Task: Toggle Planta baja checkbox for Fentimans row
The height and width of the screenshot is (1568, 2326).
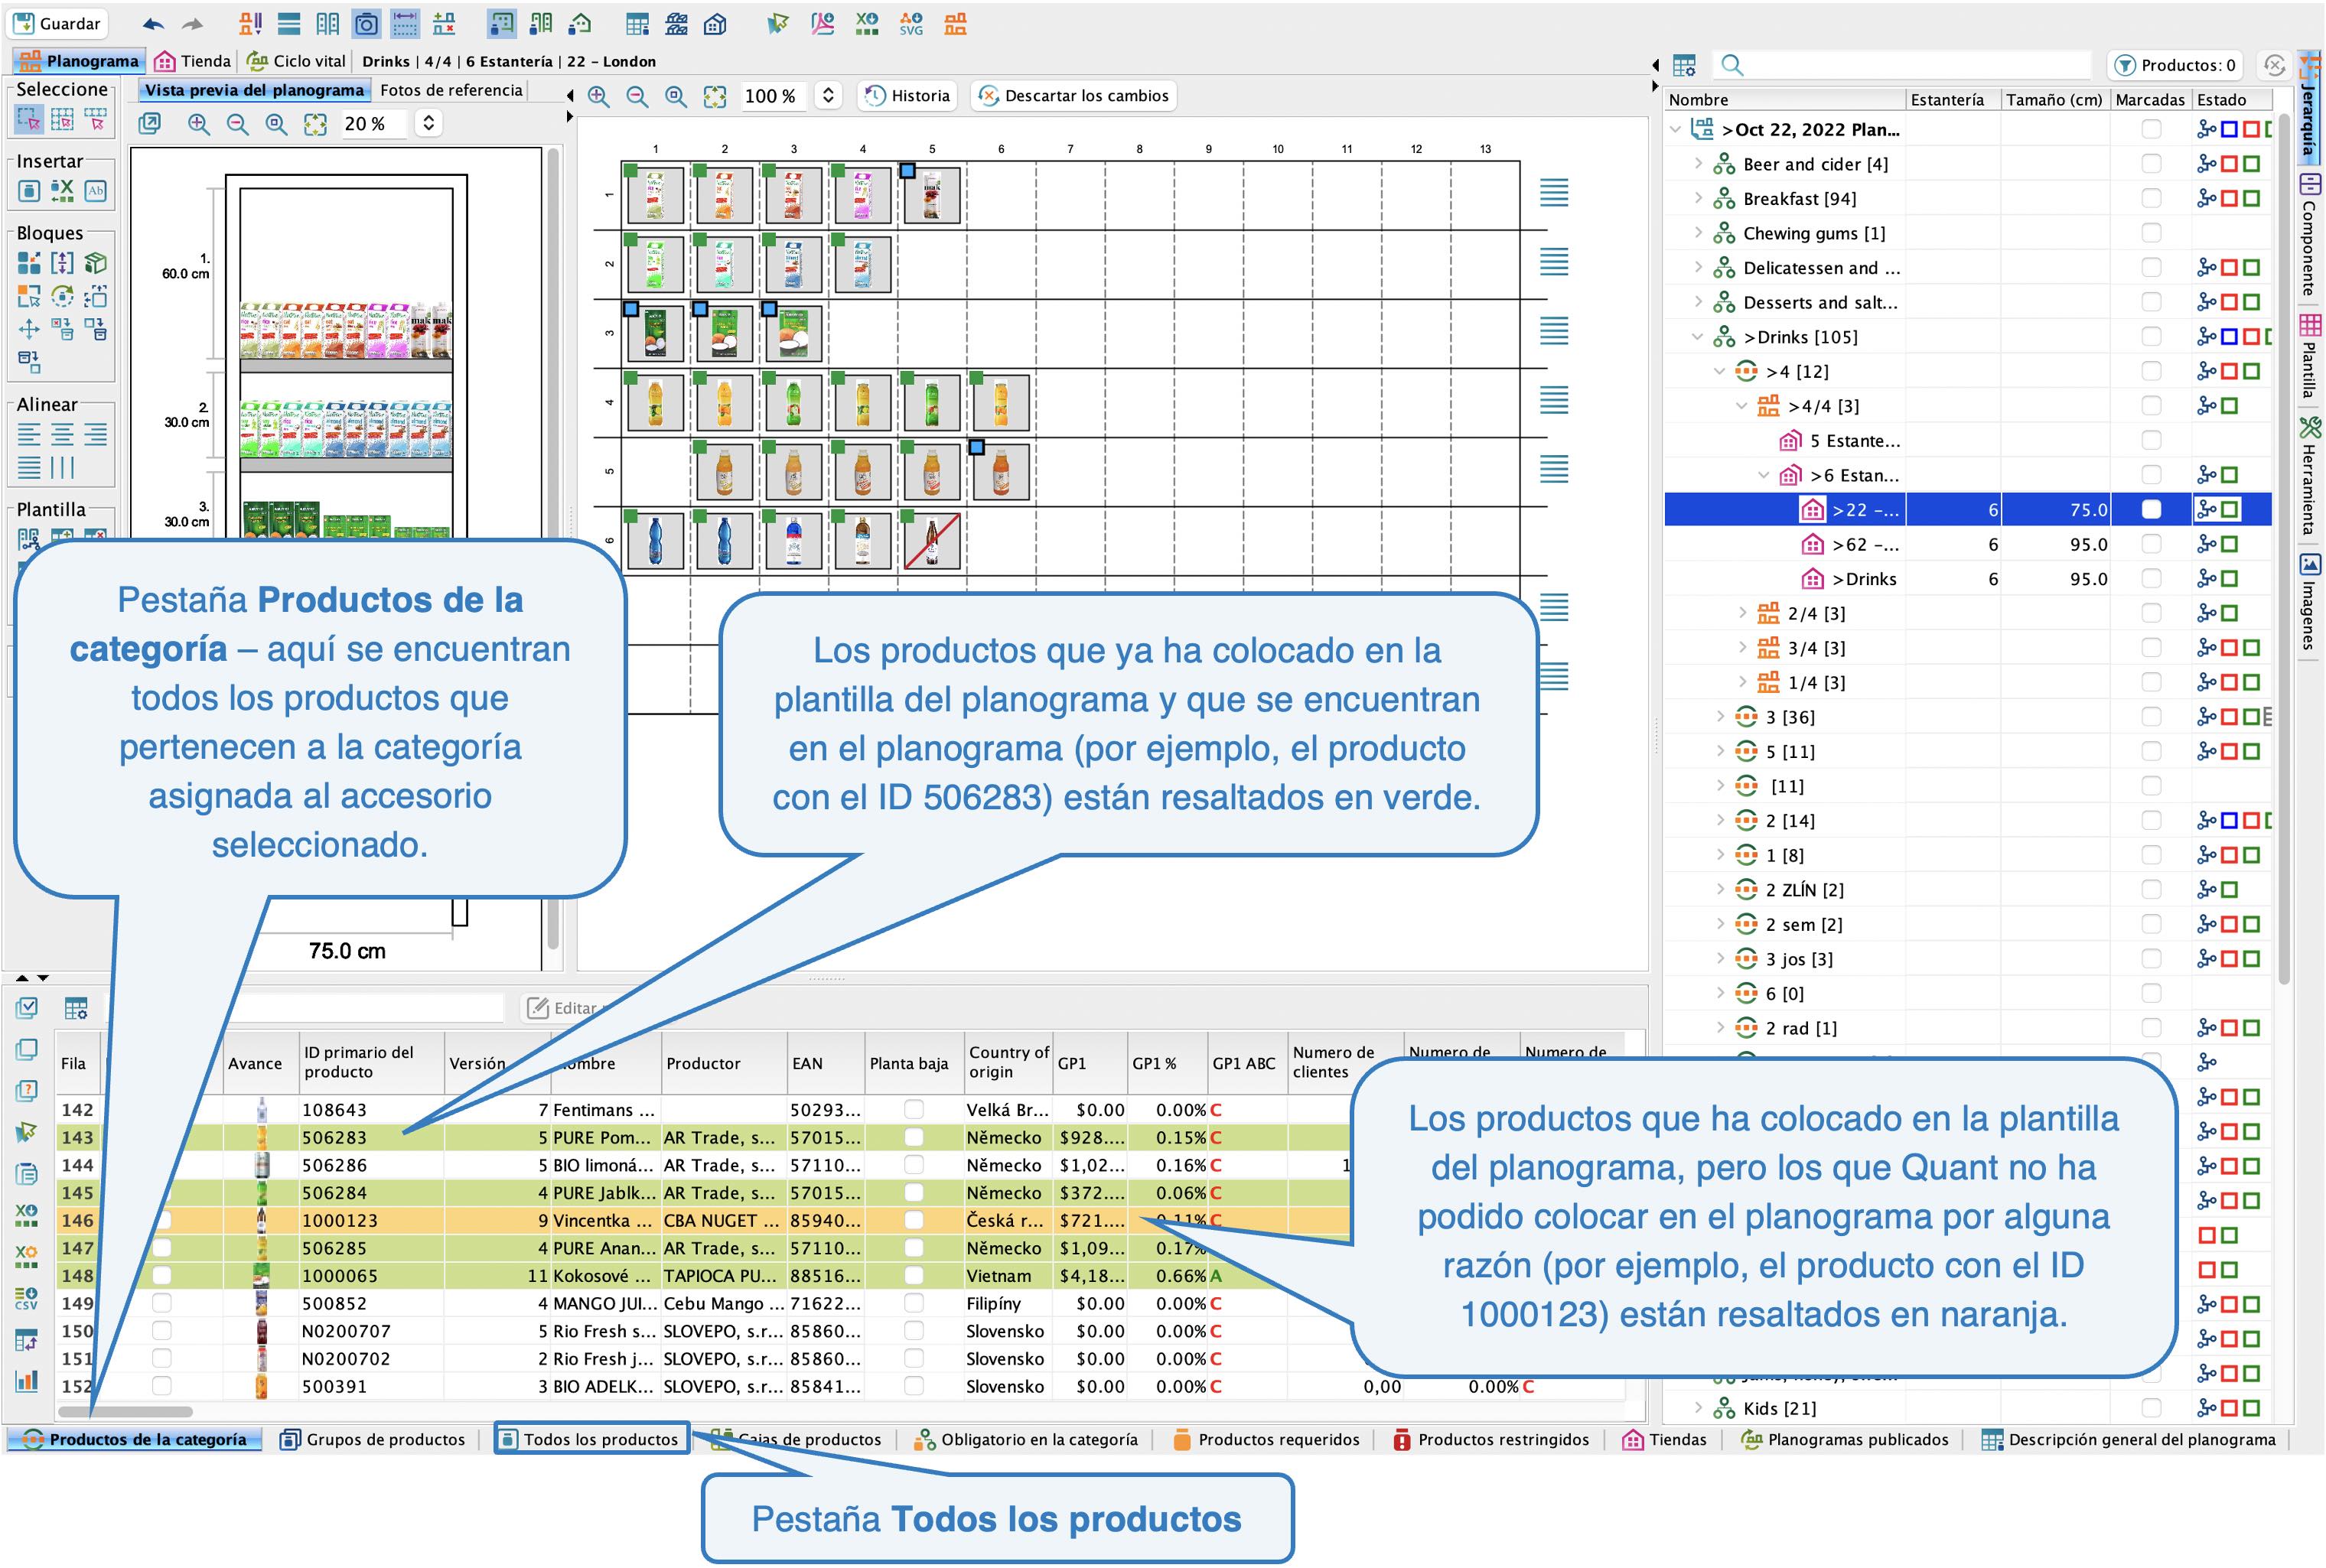Action: pos(914,1109)
